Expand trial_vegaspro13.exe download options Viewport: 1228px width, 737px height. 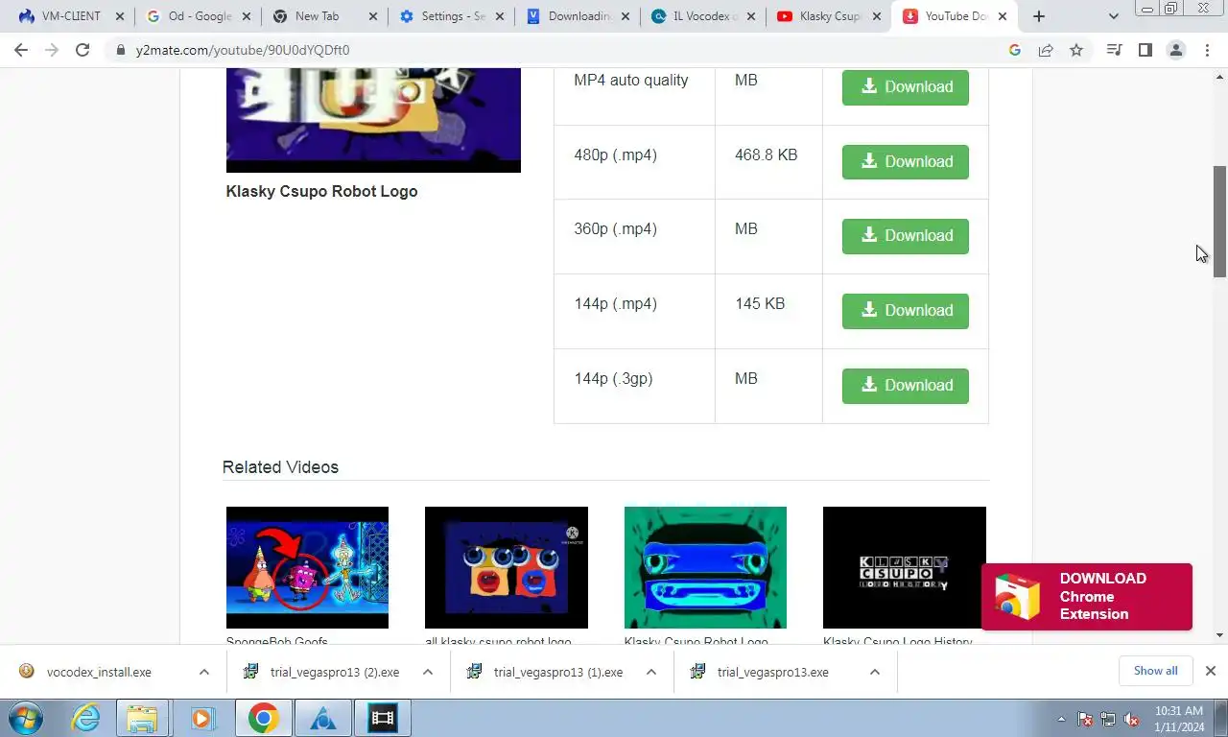(x=875, y=672)
